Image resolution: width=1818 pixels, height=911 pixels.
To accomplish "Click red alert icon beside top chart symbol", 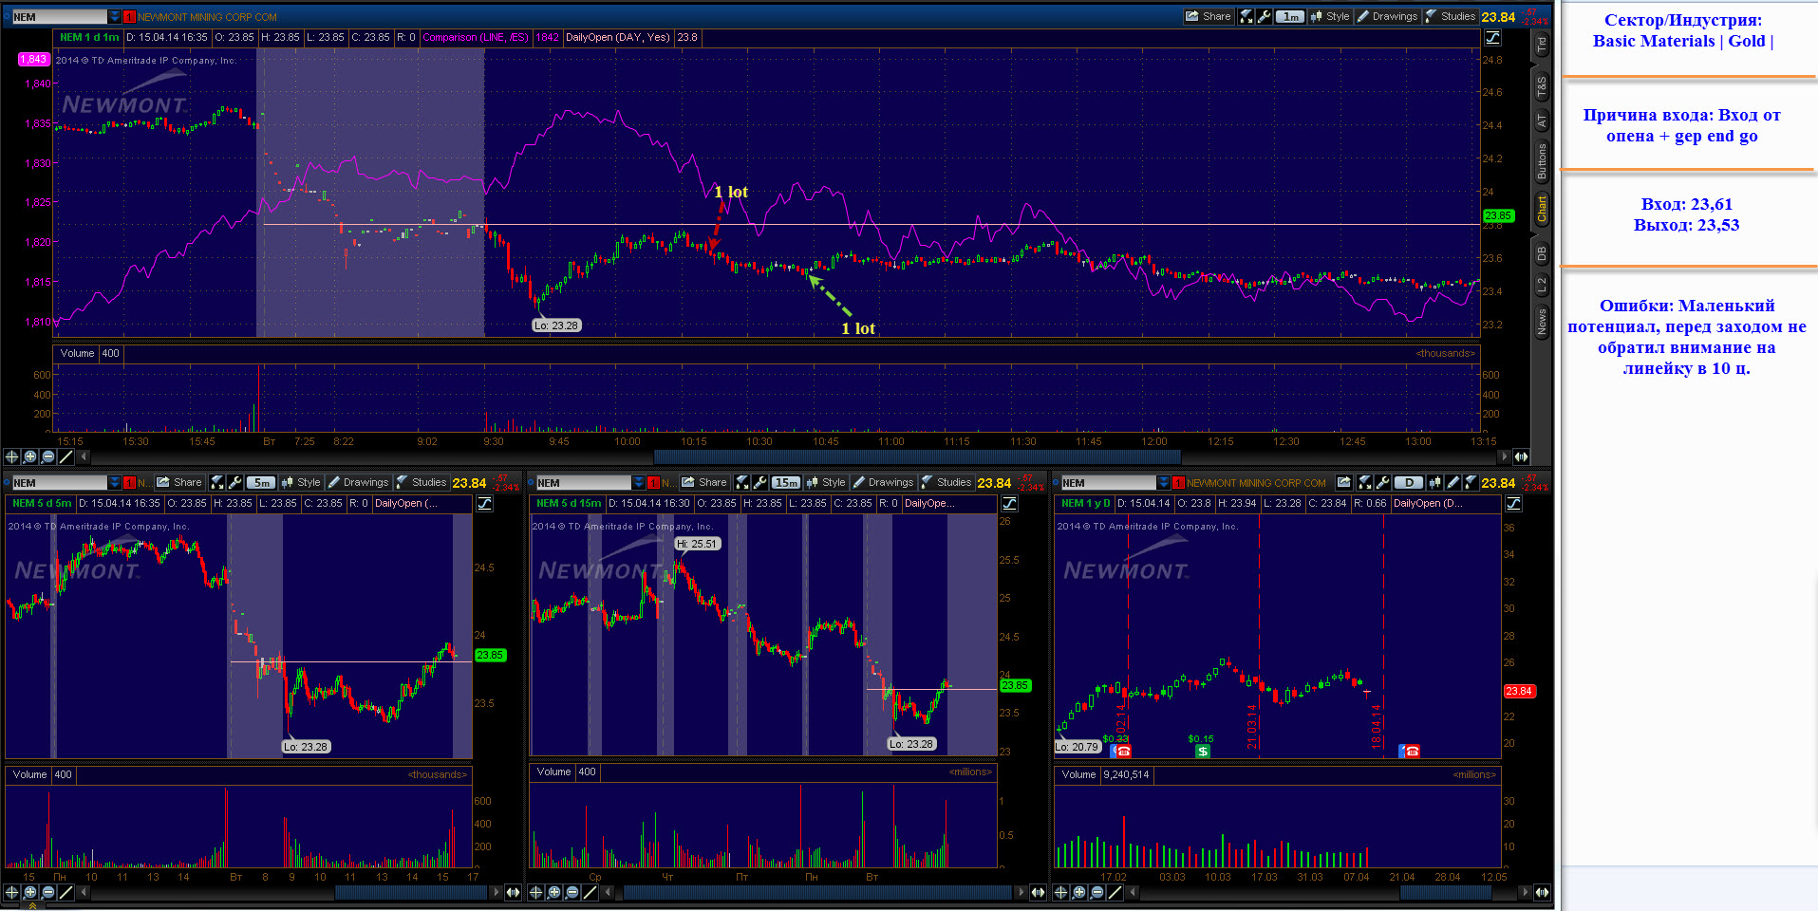I will coord(130,16).
